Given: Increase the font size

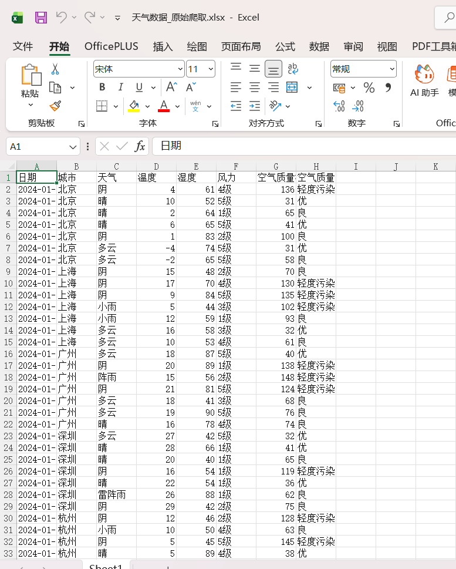Looking at the screenshot, I should [x=171, y=87].
